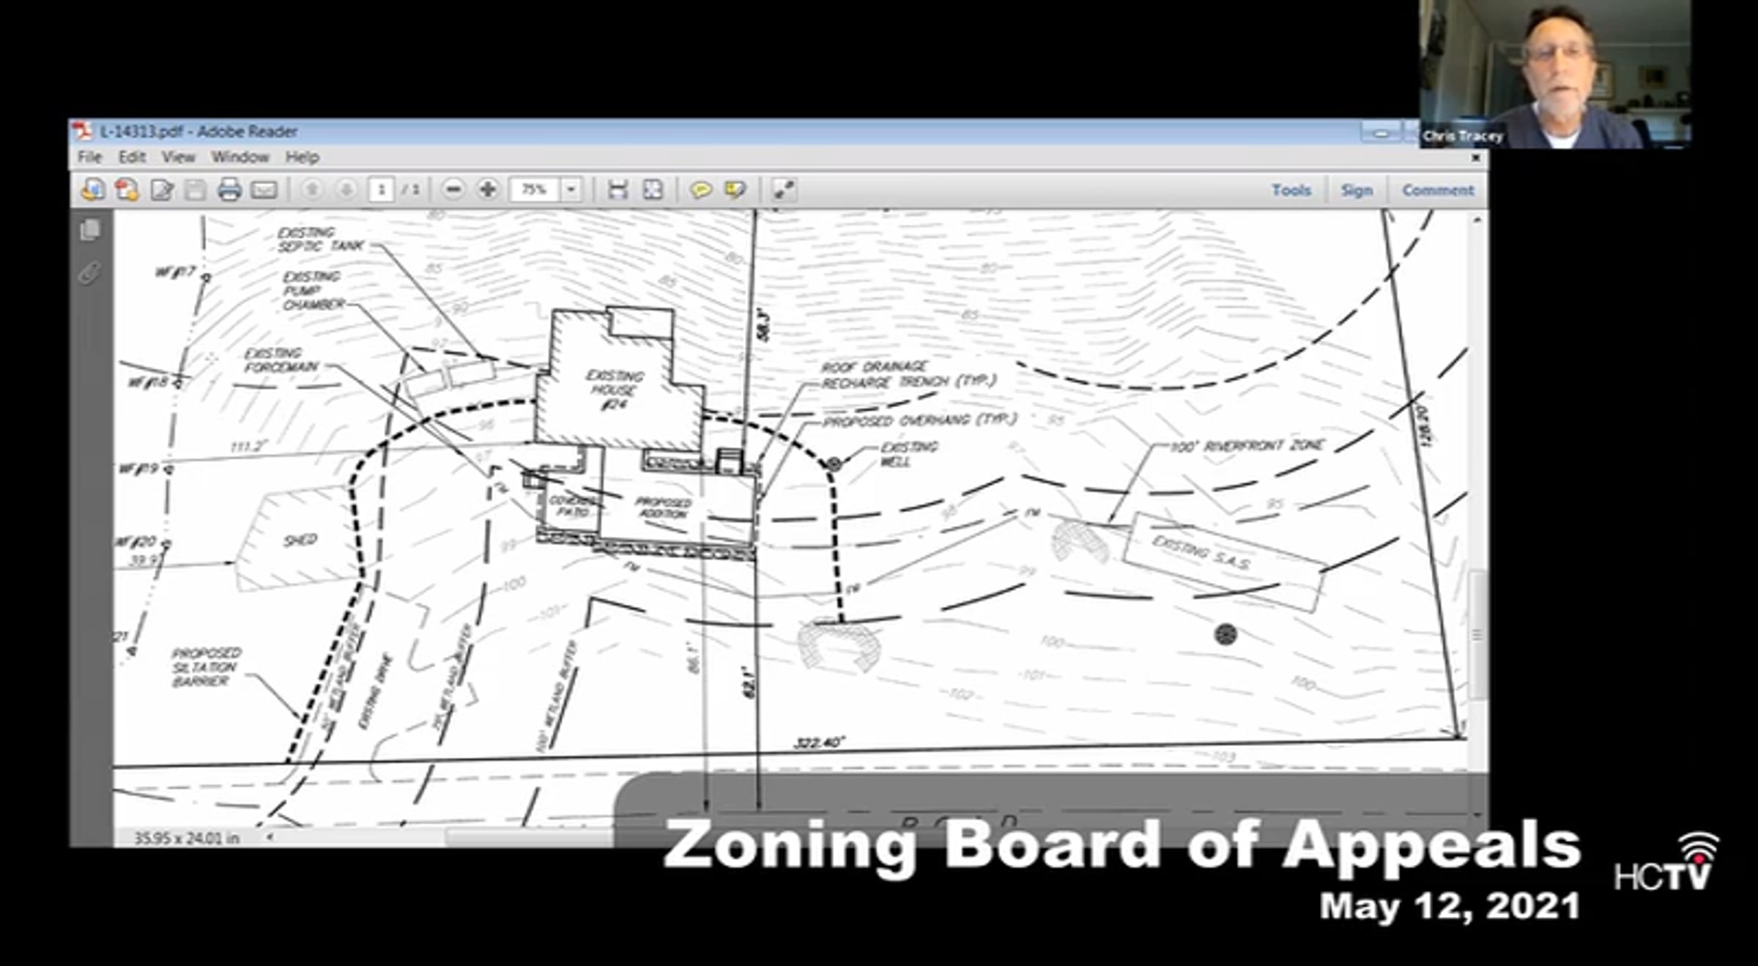Click the '322.40' property line dimension
This screenshot has width=1758, height=966.
(x=819, y=743)
